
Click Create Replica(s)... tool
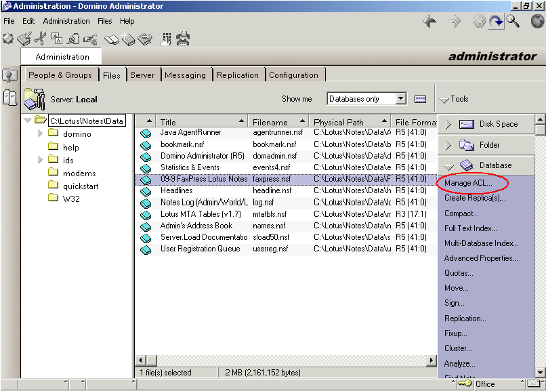(x=475, y=199)
